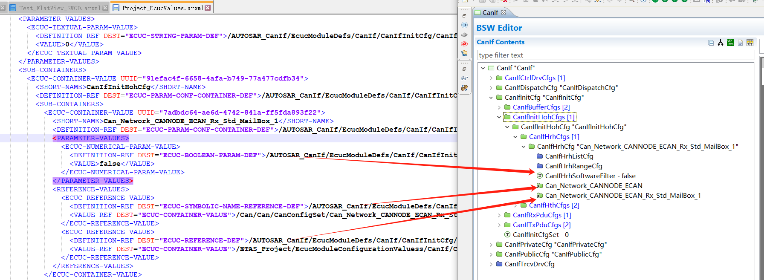Click the CanIf editor tab module icon
The width and height of the screenshot is (764, 280).
478,12
